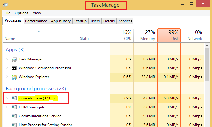Screen dimensions: 212x127
Task: Open the Services tab
Action: (125, 21)
